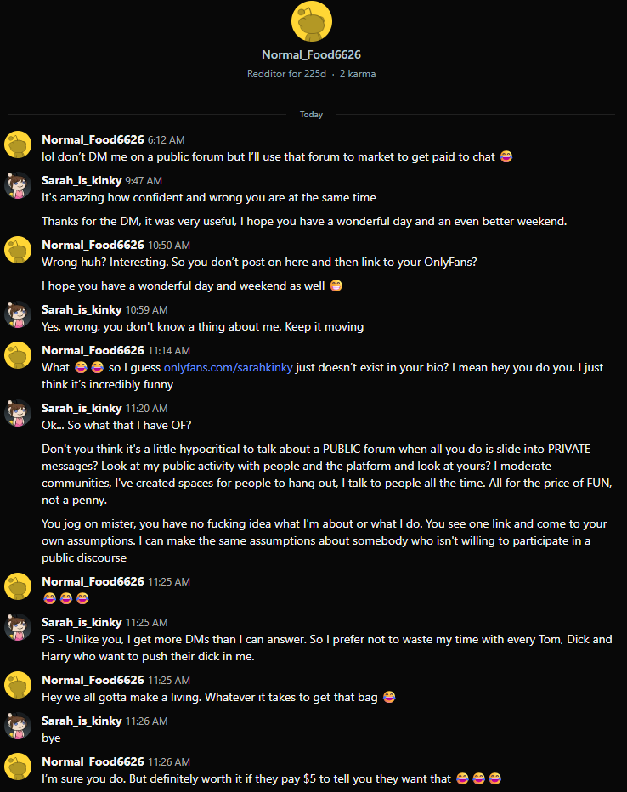Click the "Today" date divider
627x792 pixels.
tap(311, 115)
